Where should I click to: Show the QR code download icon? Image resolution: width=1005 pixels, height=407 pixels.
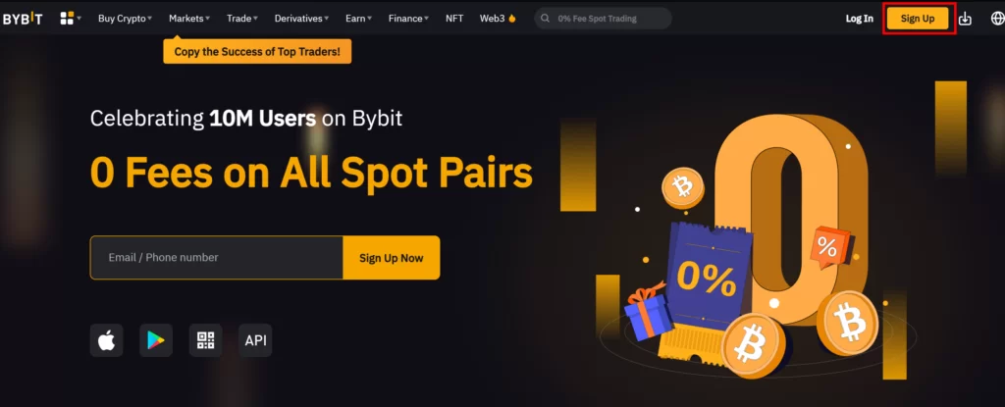coord(206,340)
